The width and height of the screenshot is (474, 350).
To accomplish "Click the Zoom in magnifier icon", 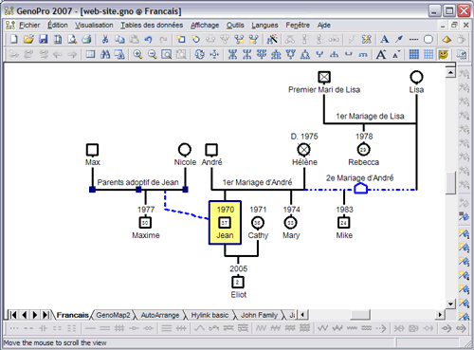I will (137, 54).
